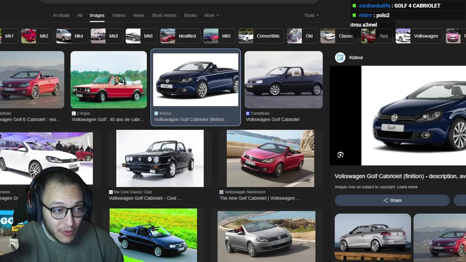
Task: Open the News tab
Action: (139, 15)
